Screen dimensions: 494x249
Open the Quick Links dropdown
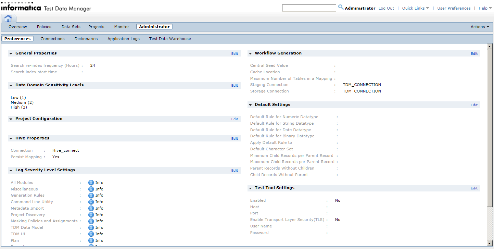(x=415, y=8)
